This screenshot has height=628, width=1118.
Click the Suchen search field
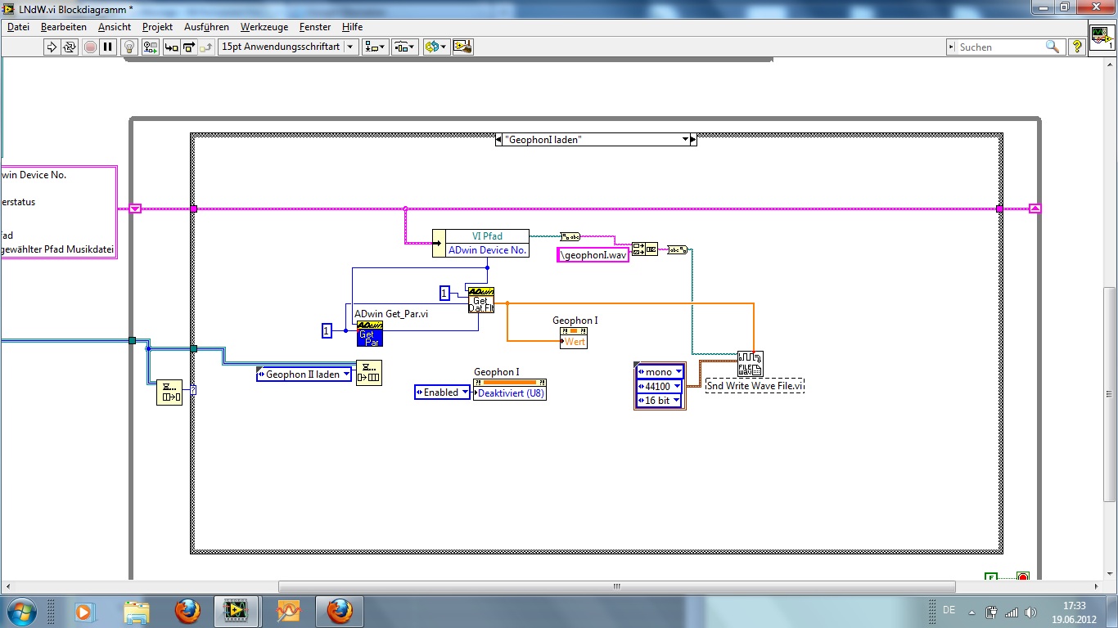(1000, 47)
